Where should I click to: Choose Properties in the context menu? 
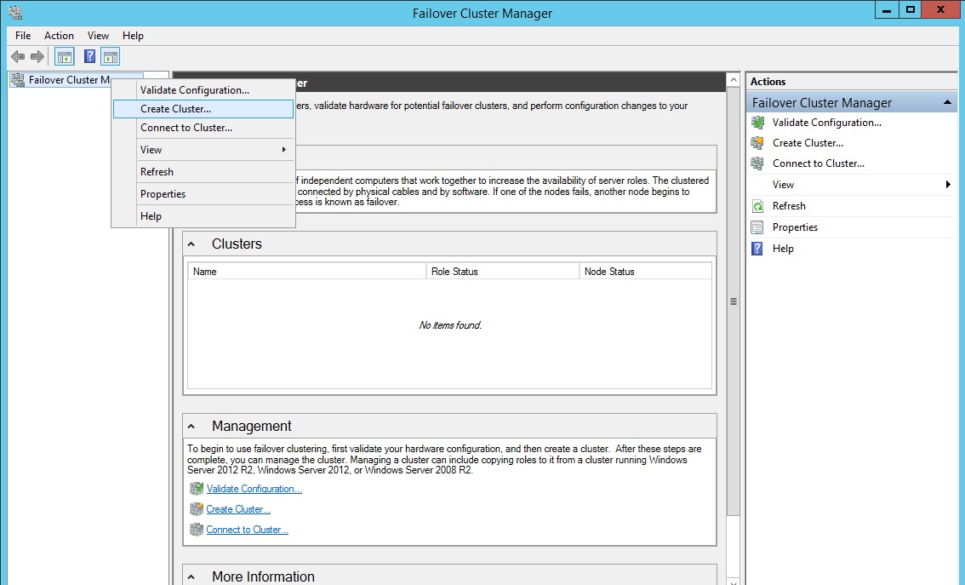(x=203, y=194)
